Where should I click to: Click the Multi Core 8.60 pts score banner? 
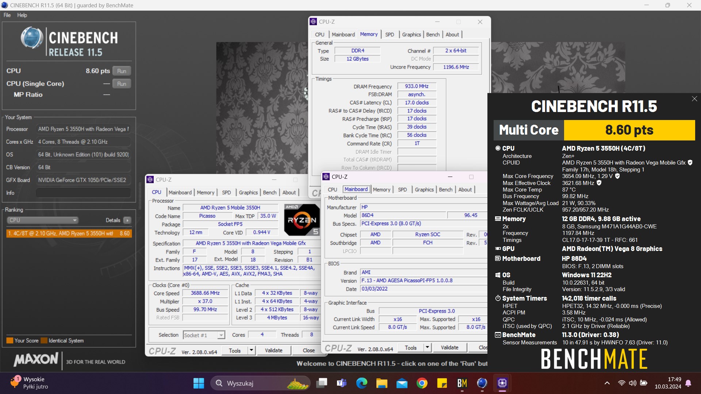pos(594,130)
